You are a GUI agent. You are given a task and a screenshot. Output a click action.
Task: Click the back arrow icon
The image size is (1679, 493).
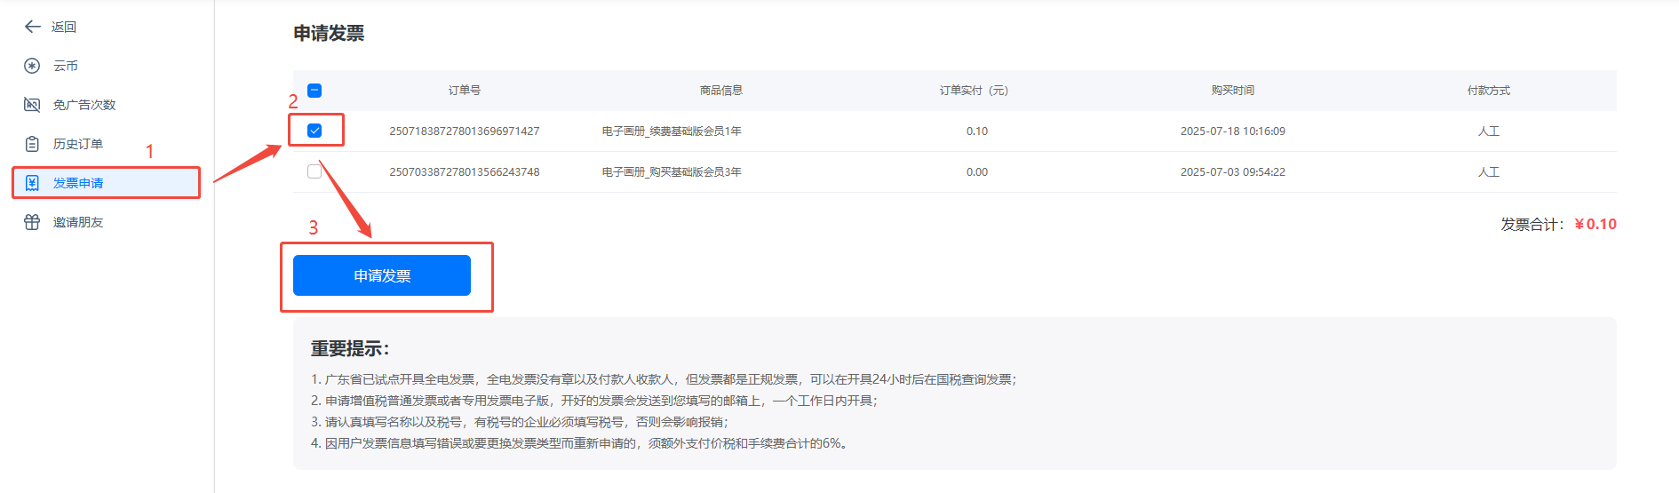[x=33, y=27]
